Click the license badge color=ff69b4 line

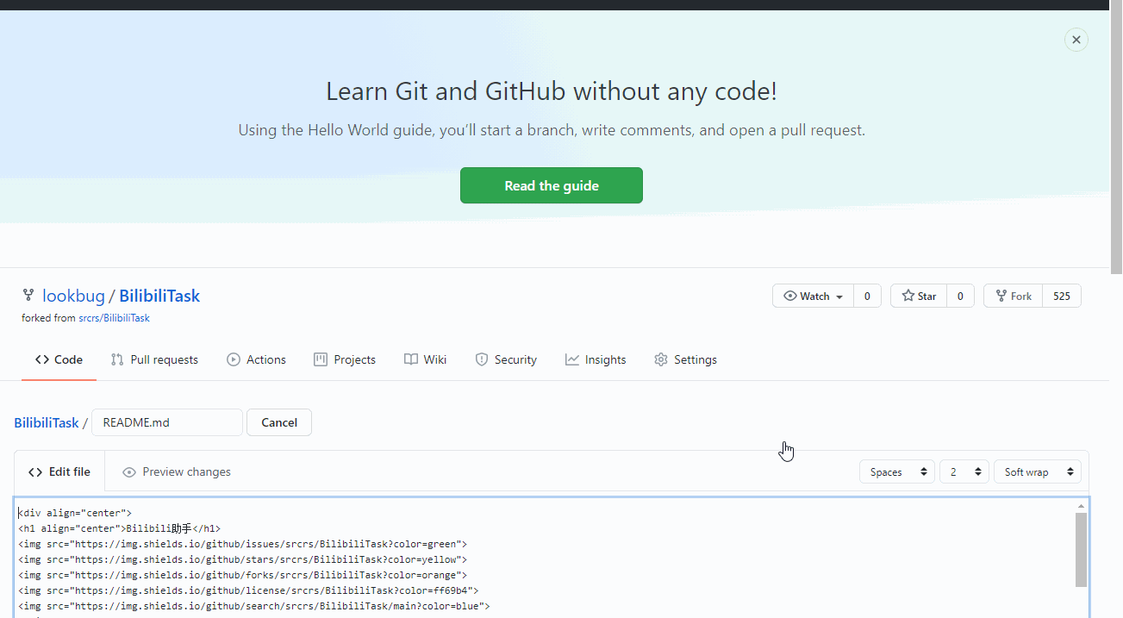pos(248,590)
